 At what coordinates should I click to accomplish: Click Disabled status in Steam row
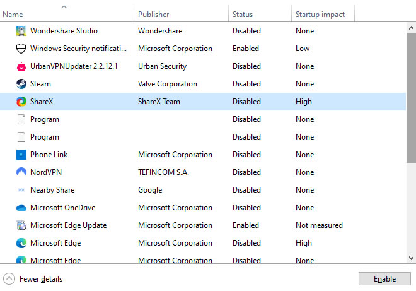pos(246,84)
